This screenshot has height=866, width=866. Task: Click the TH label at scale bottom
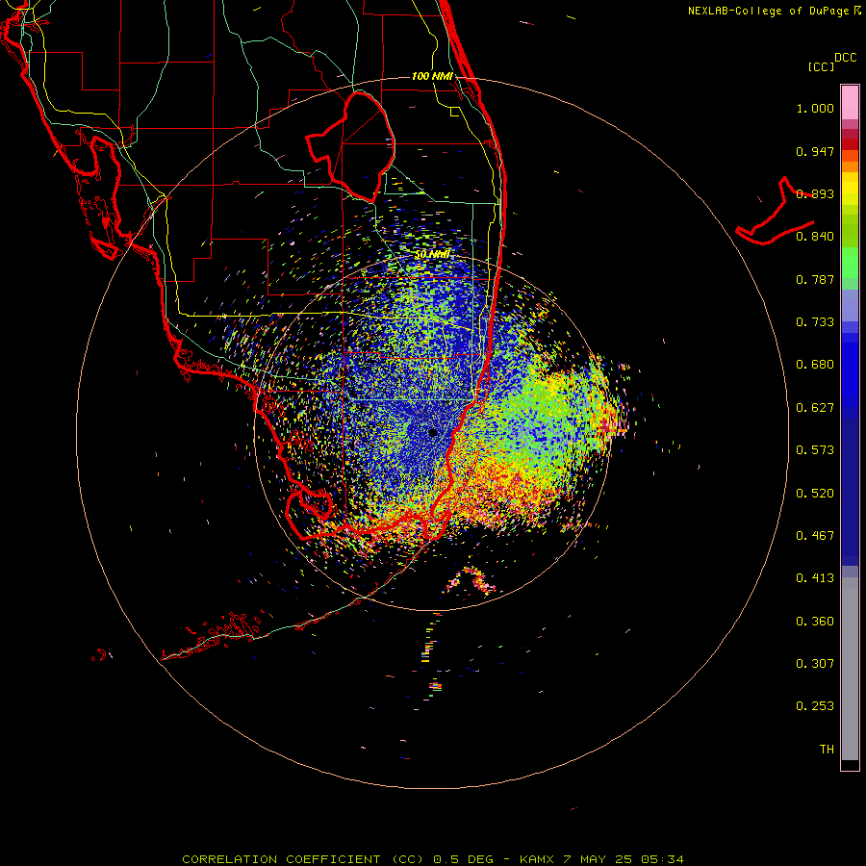[827, 750]
